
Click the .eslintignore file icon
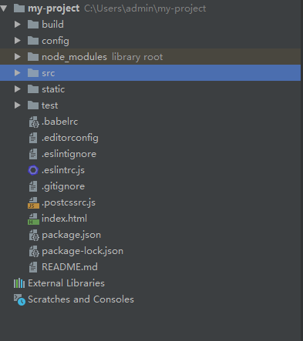[x=33, y=154]
